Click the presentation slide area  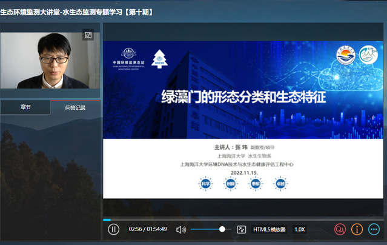coord(242,121)
